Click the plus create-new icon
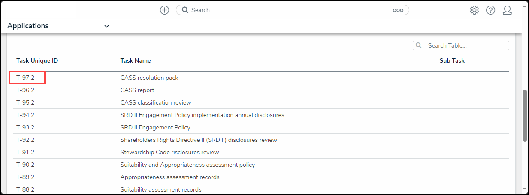Viewport: 529px width, 195px height. [x=164, y=10]
